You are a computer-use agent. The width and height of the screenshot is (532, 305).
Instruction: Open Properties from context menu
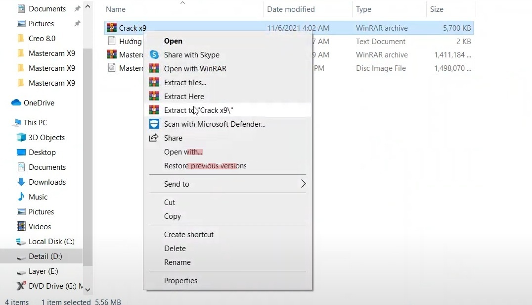(x=227, y=281)
